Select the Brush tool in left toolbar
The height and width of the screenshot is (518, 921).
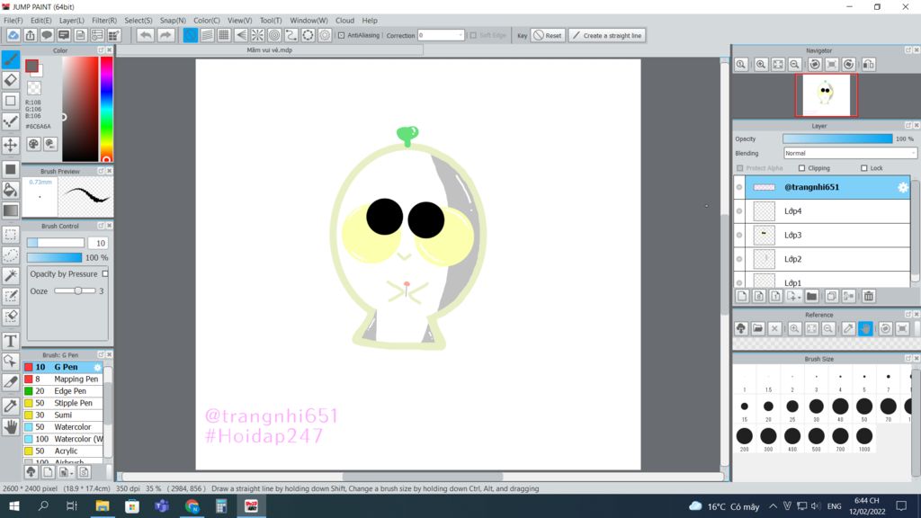click(11, 59)
